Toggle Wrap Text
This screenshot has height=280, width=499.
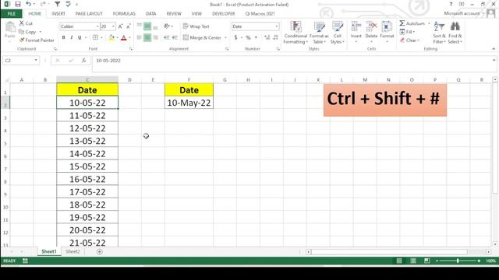(196, 26)
